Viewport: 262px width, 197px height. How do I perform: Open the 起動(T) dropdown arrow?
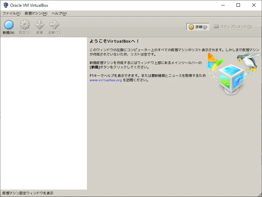coord(61,34)
